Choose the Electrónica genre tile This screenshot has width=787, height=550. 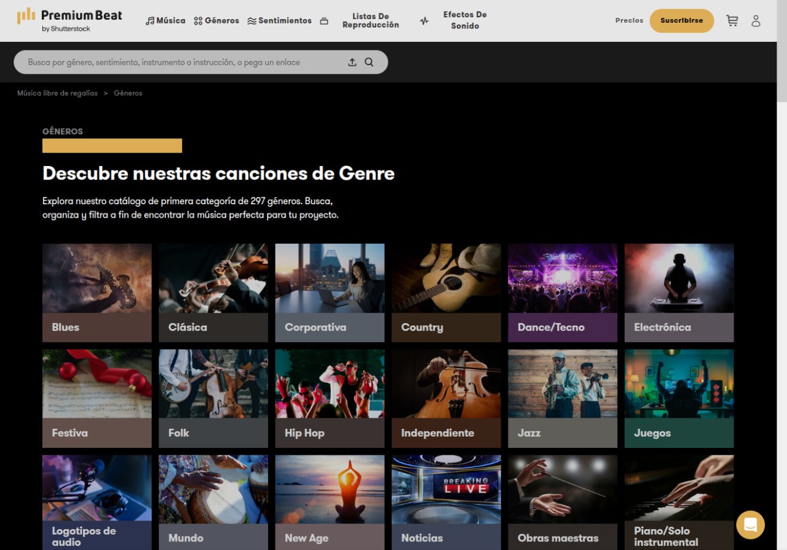pos(679,293)
